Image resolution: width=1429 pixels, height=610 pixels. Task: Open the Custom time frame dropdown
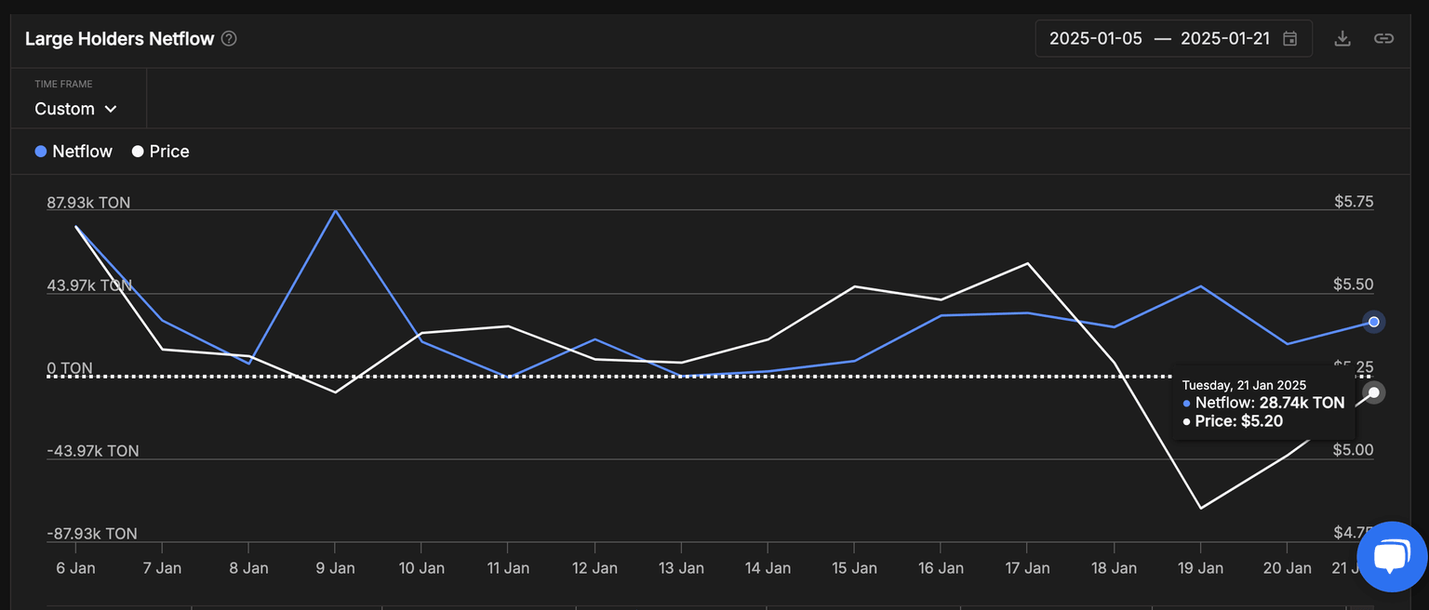(75, 109)
